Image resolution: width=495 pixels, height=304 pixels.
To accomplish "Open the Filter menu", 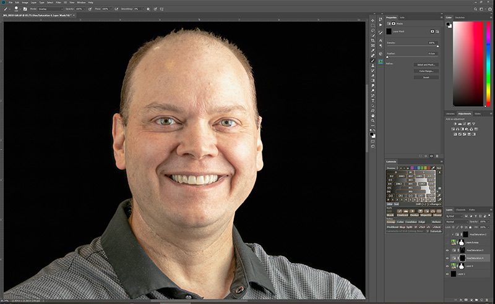I will (x=58, y=2).
